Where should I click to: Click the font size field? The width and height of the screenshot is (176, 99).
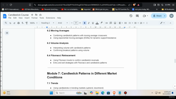click(x=76, y=23)
